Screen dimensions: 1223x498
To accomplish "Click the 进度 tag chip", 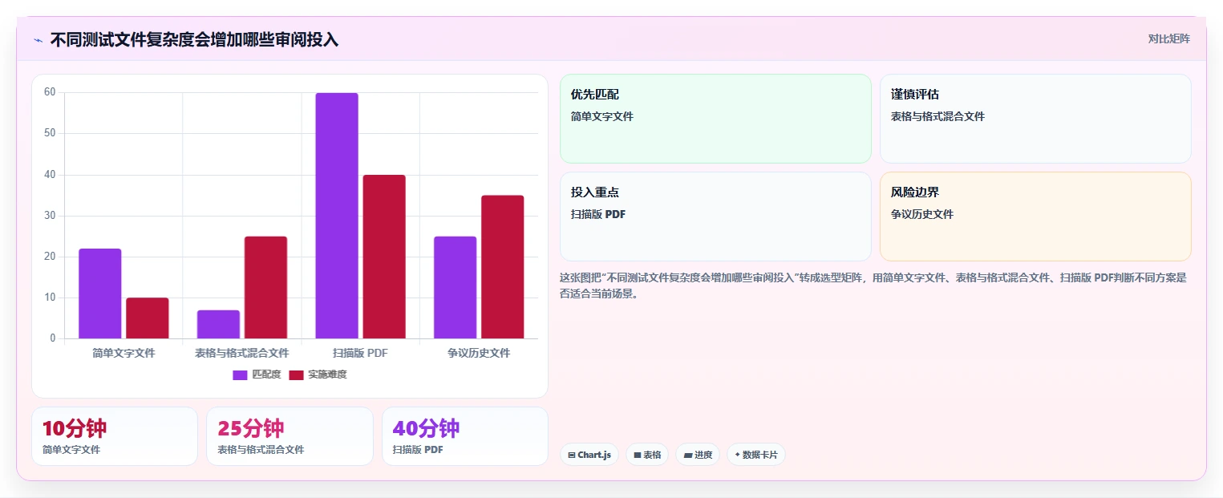I will pos(698,455).
